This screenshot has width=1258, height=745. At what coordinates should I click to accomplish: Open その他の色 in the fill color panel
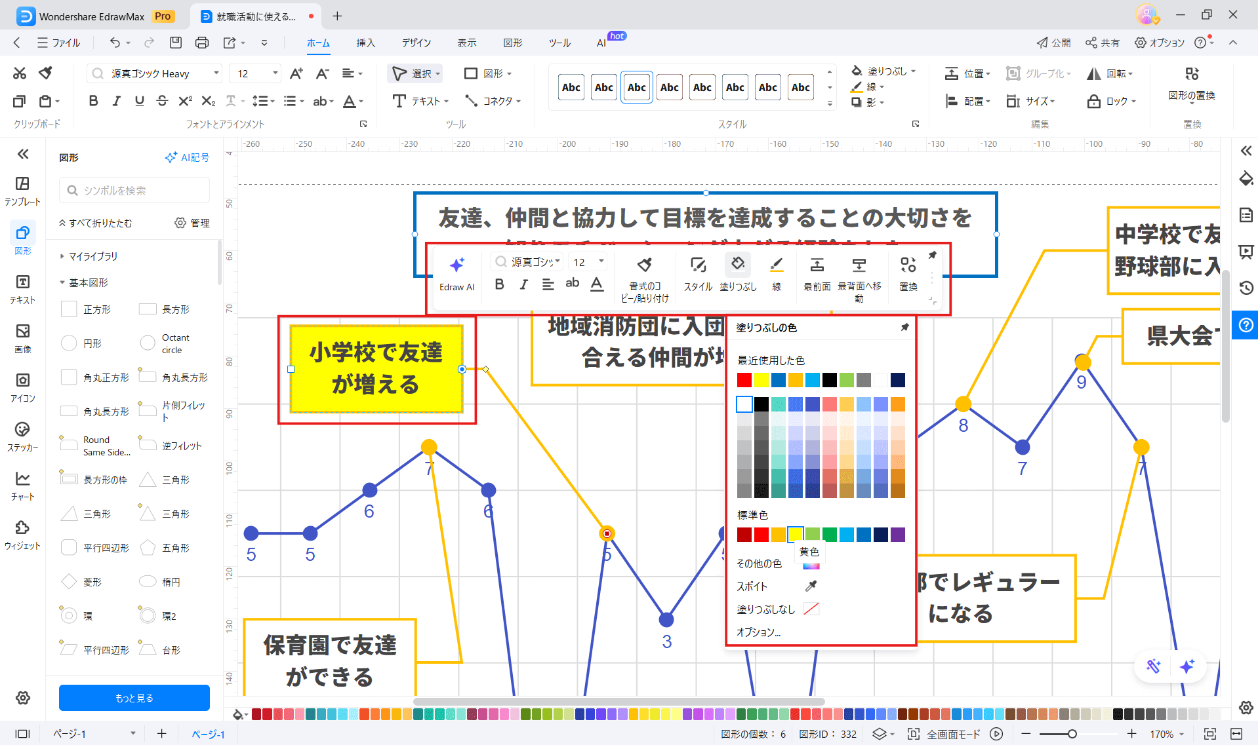point(760,562)
